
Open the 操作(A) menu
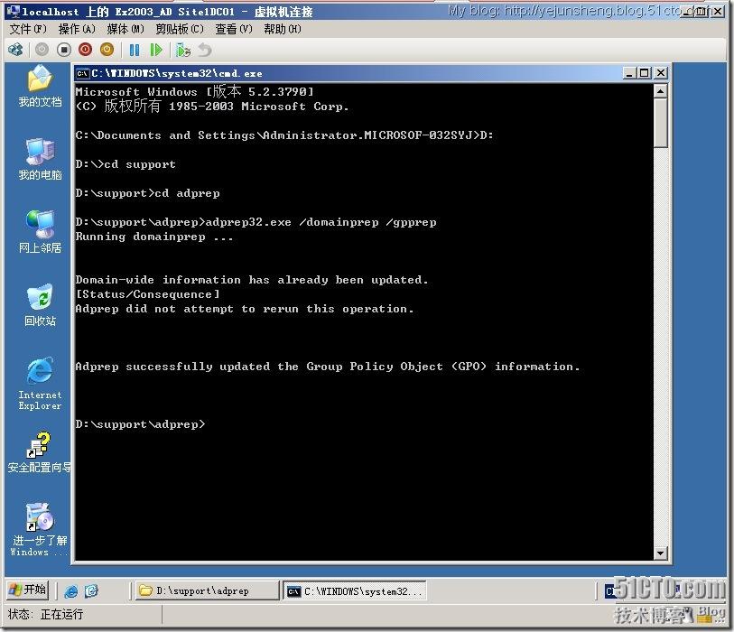click(77, 29)
